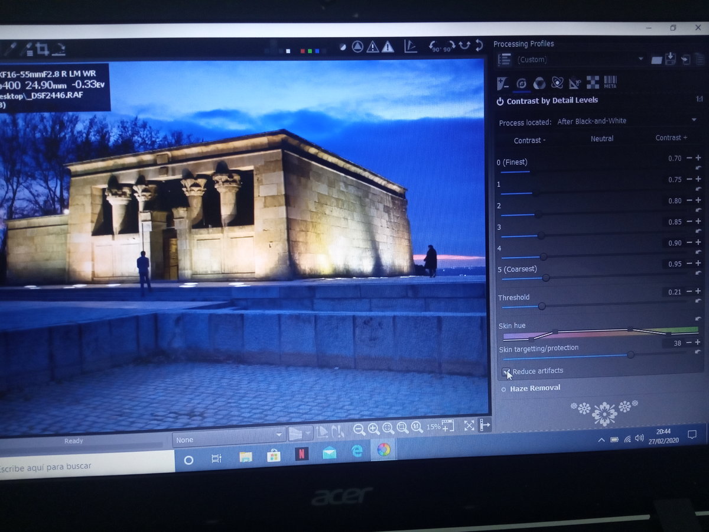The height and width of the screenshot is (532, 709).
Task: Rotate image left 90 degrees
Action: [435, 46]
